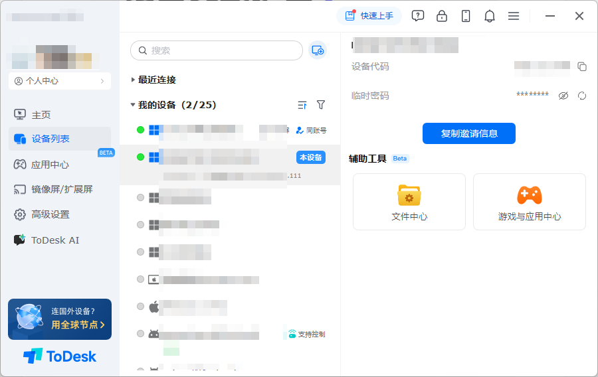Click the 临时密码 label
Viewport: 598px width, 377px height.
pos(370,96)
